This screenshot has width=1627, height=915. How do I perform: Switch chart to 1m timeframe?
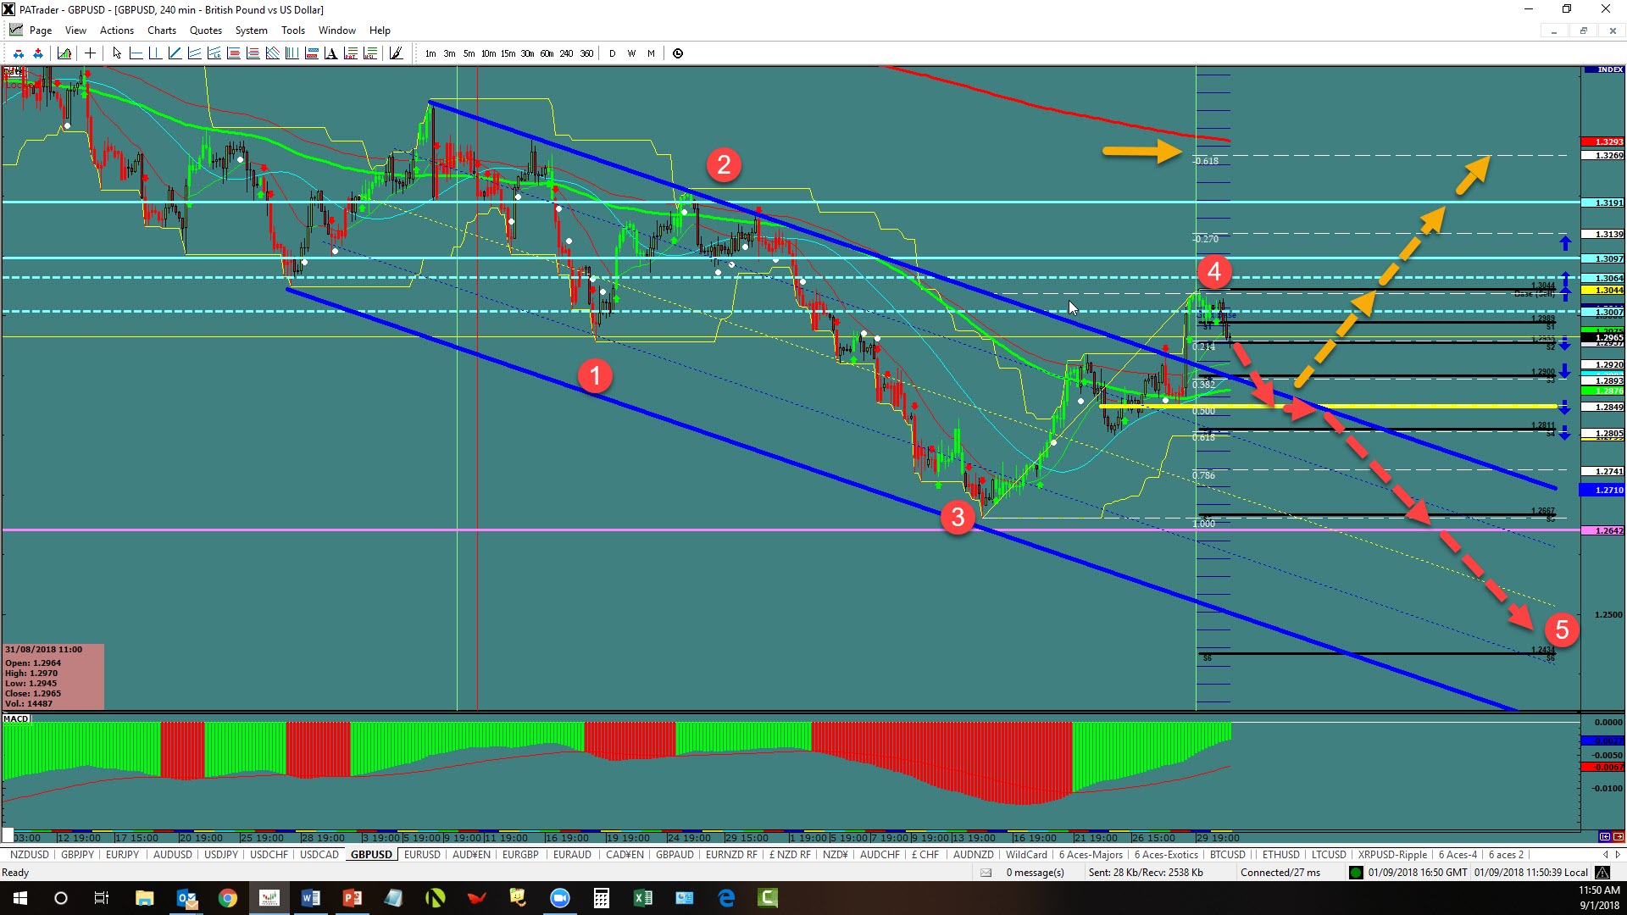tap(430, 53)
